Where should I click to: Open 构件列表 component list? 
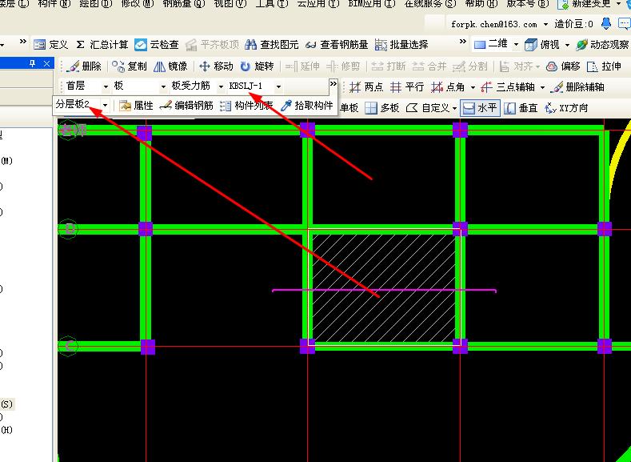tap(246, 106)
